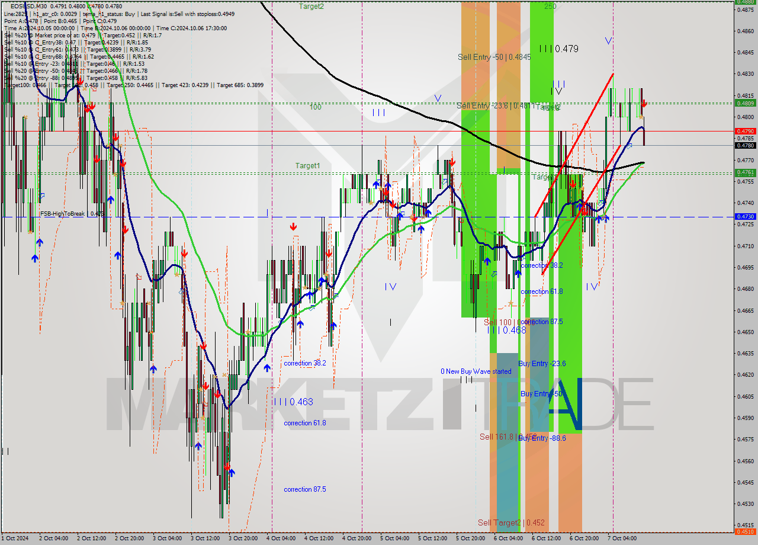Select the '0 New Buy Wave started' label
The width and height of the screenshot is (758, 545).
[x=476, y=371]
